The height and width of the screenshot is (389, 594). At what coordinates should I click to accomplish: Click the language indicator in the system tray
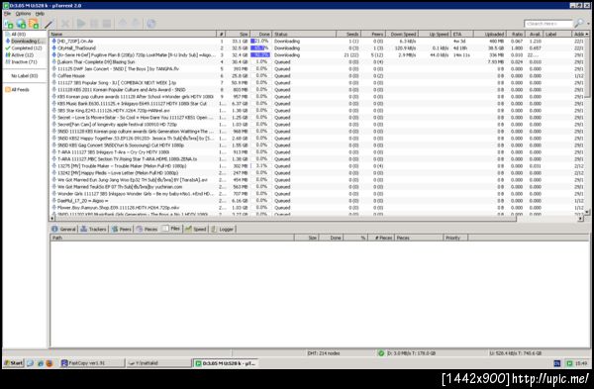pyautogui.click(x=557, y=363)
